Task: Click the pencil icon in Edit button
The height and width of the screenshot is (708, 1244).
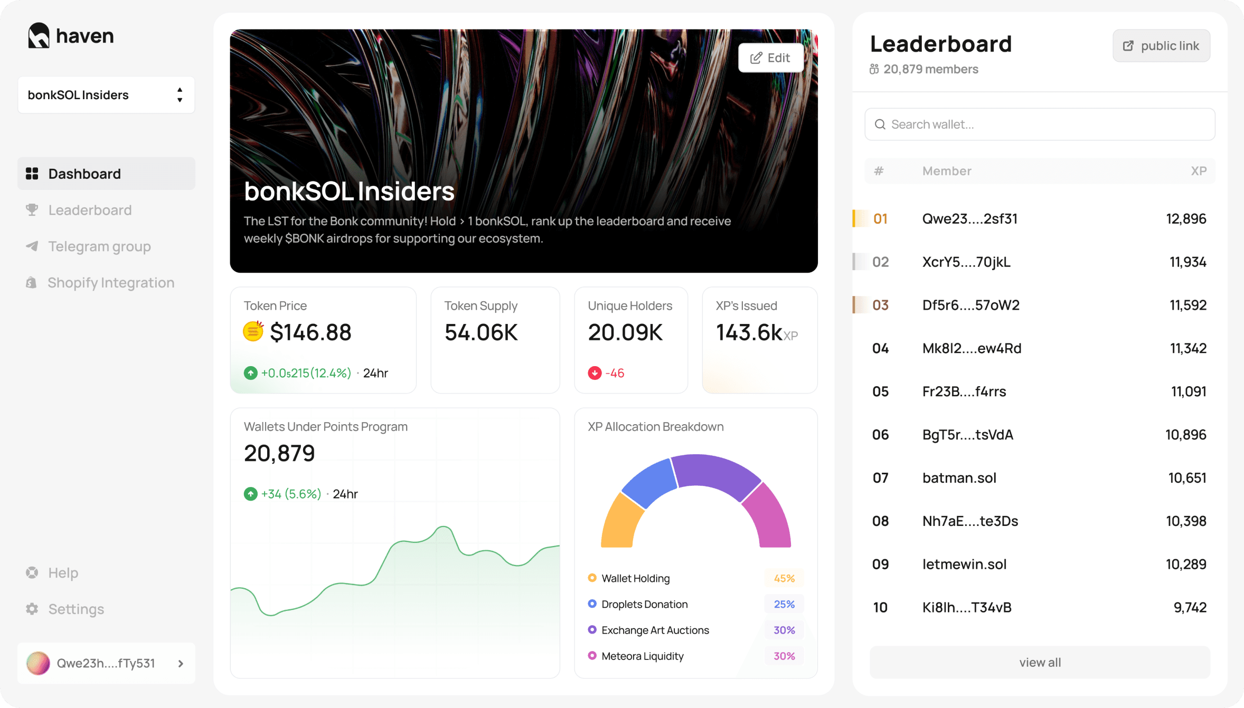Action: [x=756, y=58]
